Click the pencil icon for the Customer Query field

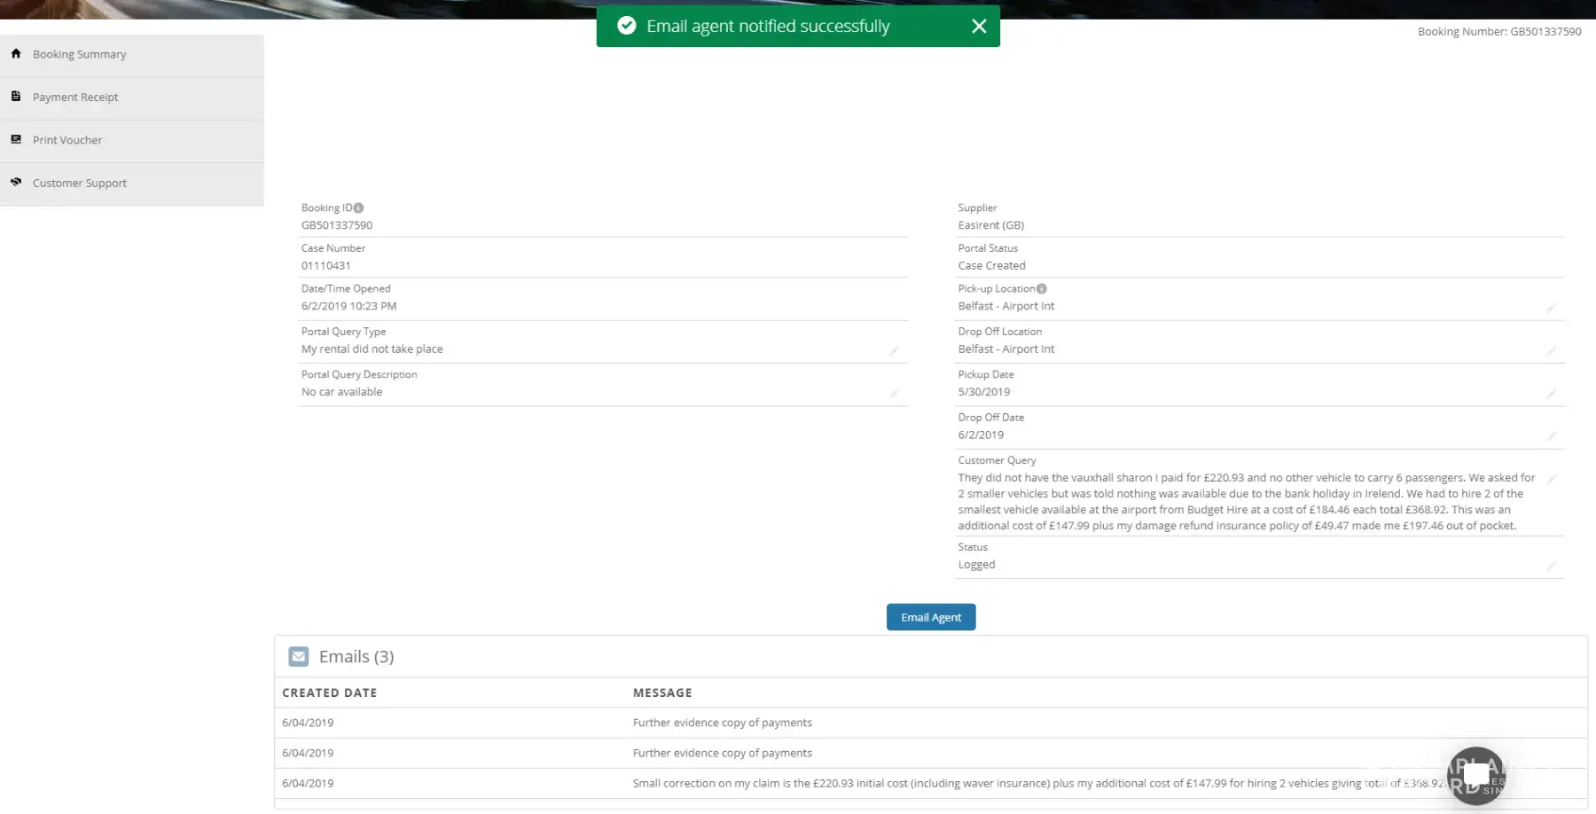point(1551,480)
